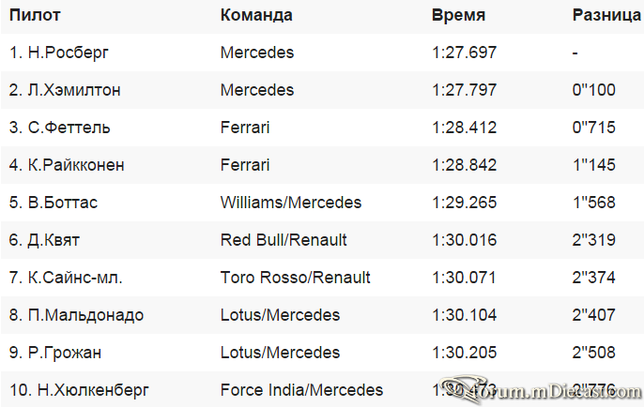Image resolution: width=644 pixels, height=407 pixels.
Task: Click the Пилот column header
Action: pyautogui.click(x=35, y=15)
